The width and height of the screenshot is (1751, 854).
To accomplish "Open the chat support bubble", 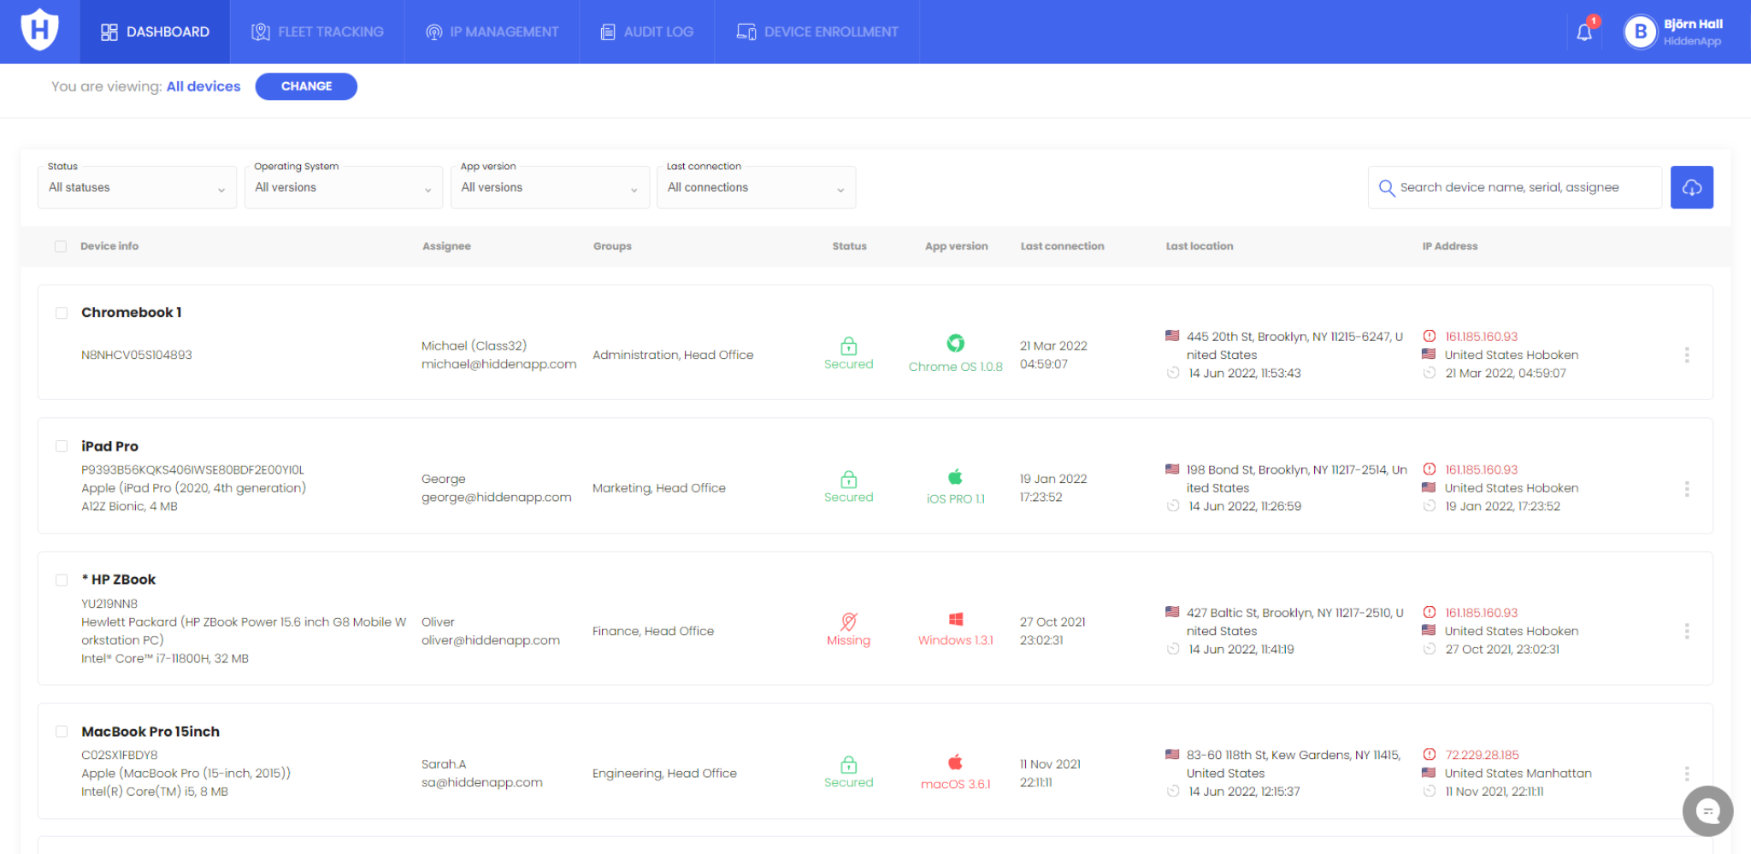I will pyautogui.click(x=1707, y=811).
